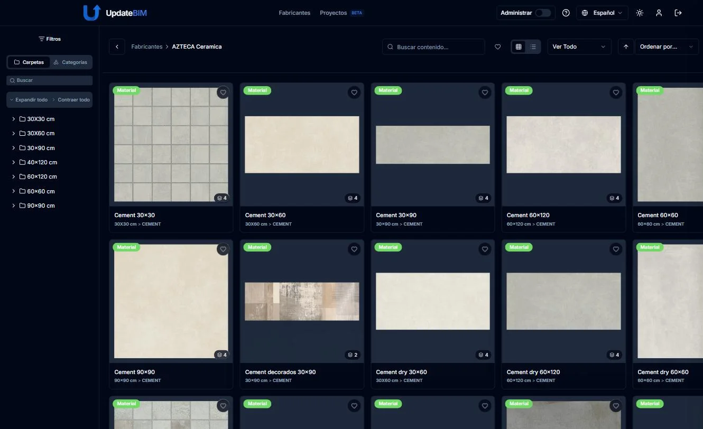Select the 60×60 cm folder label
The image size is (703, 429).
pos(41,191)
